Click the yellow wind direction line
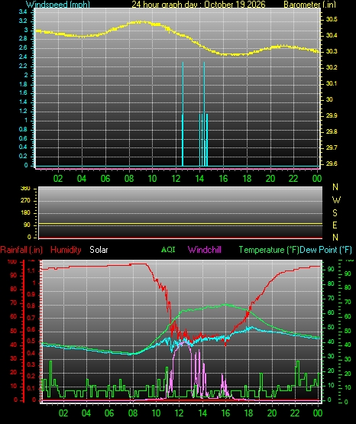 click(180, 224)
